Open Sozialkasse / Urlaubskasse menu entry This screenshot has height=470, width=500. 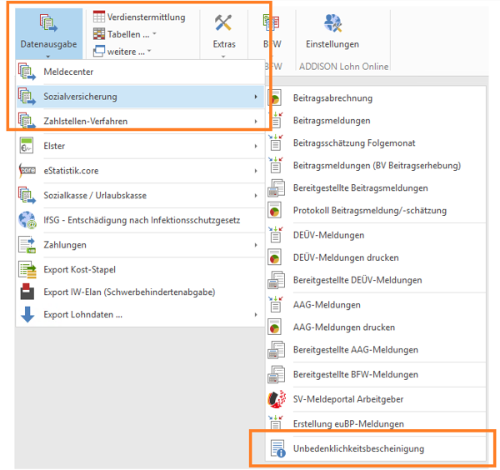coord(141,196)
